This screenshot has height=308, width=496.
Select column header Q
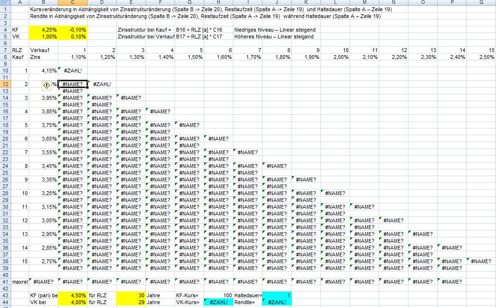coord(481,2)
